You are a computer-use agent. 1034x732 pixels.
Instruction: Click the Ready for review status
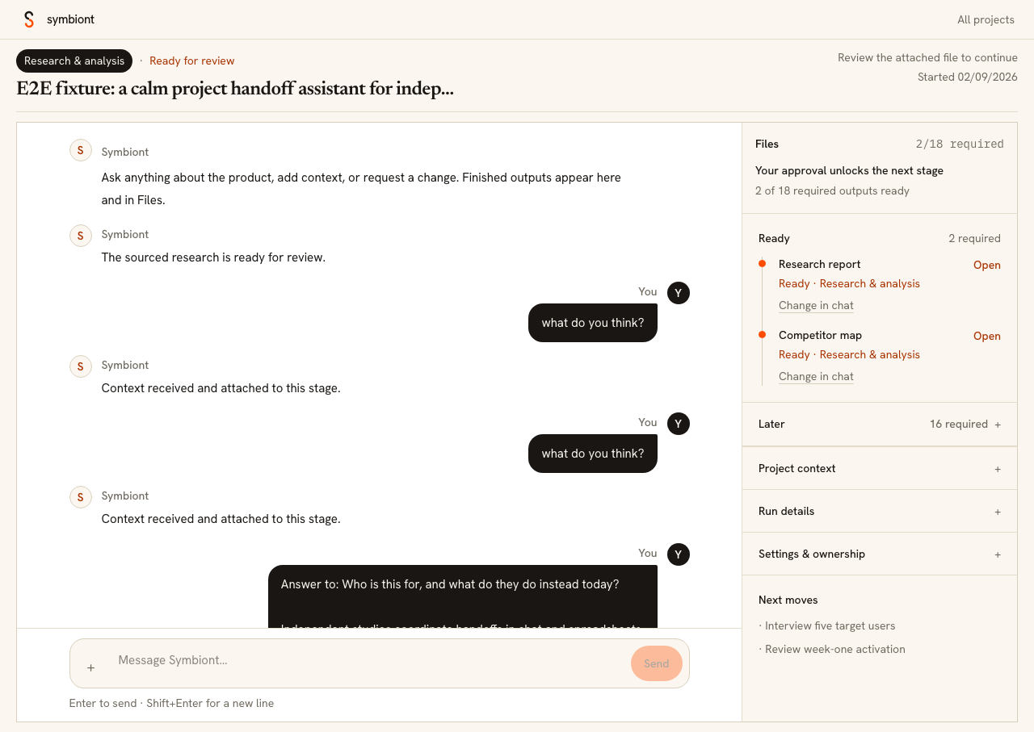[191, 61]
